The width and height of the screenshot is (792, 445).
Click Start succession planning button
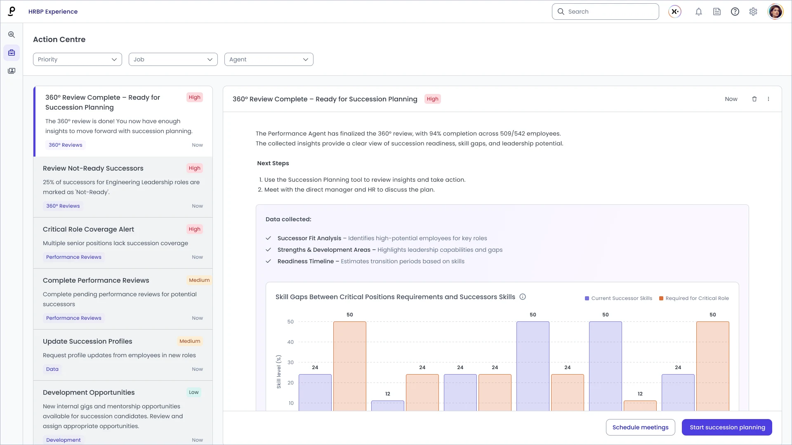728,427
